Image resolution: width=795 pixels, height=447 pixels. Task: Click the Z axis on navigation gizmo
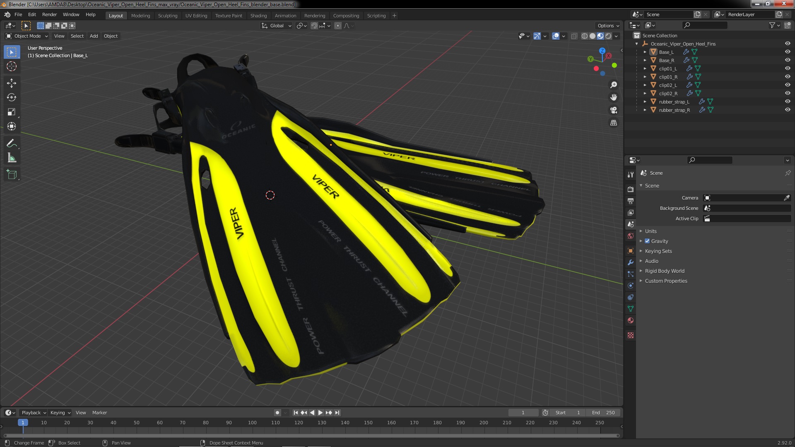(602, 50)
